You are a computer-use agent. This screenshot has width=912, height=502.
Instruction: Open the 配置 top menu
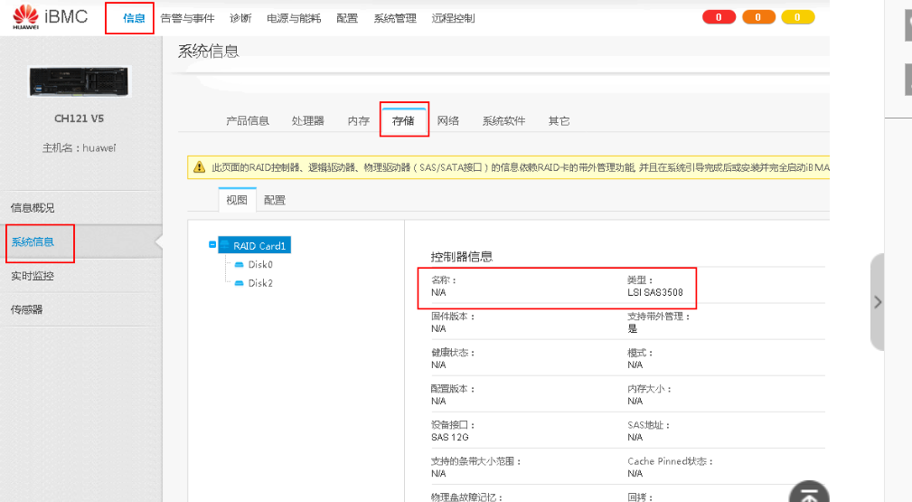347,18
